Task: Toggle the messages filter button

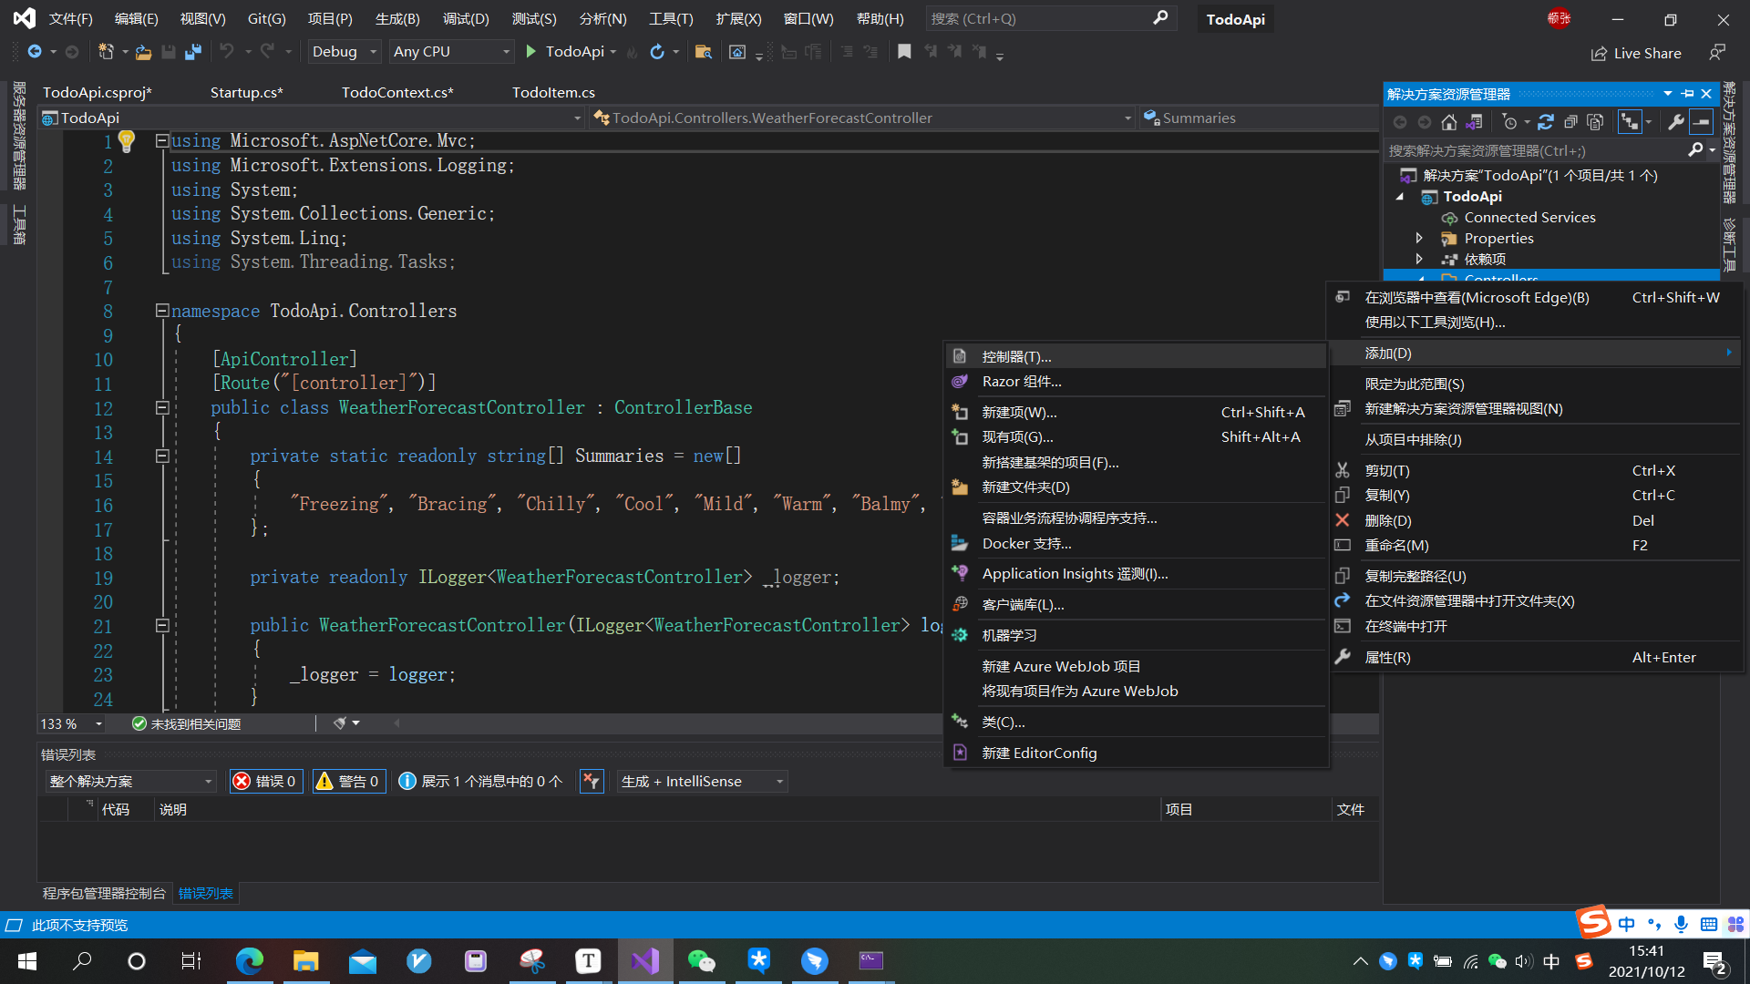Action: pyautogui.click(x=482, y=781)
